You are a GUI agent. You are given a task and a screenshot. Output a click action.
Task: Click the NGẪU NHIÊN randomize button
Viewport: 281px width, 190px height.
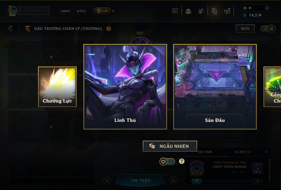170,146
